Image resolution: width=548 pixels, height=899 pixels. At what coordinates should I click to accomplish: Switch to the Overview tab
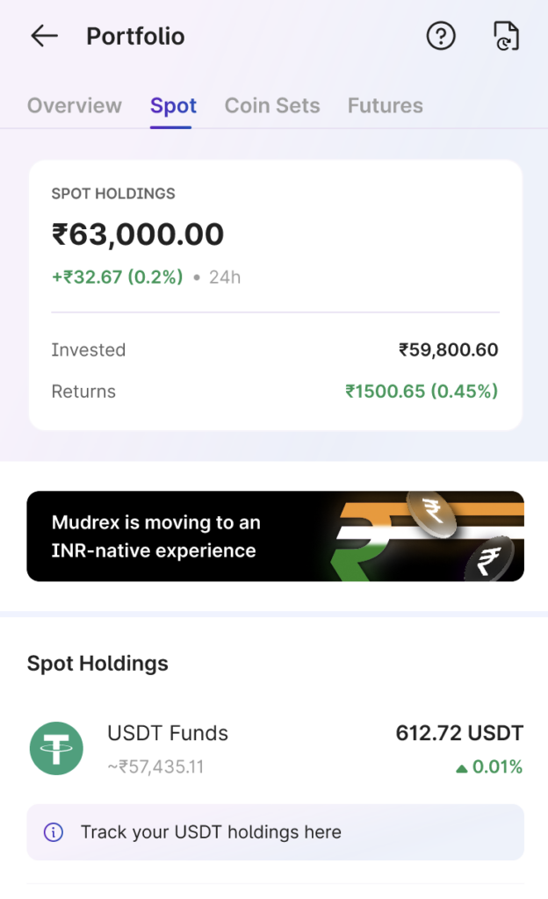(x=75, y=106)
